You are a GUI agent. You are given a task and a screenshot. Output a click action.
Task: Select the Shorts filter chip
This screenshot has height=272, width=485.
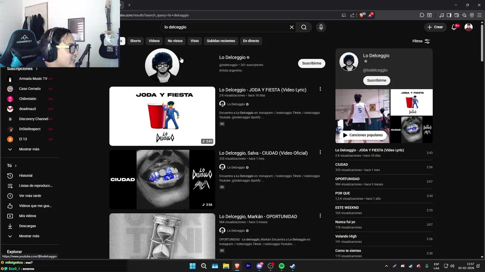pos(135,41)
